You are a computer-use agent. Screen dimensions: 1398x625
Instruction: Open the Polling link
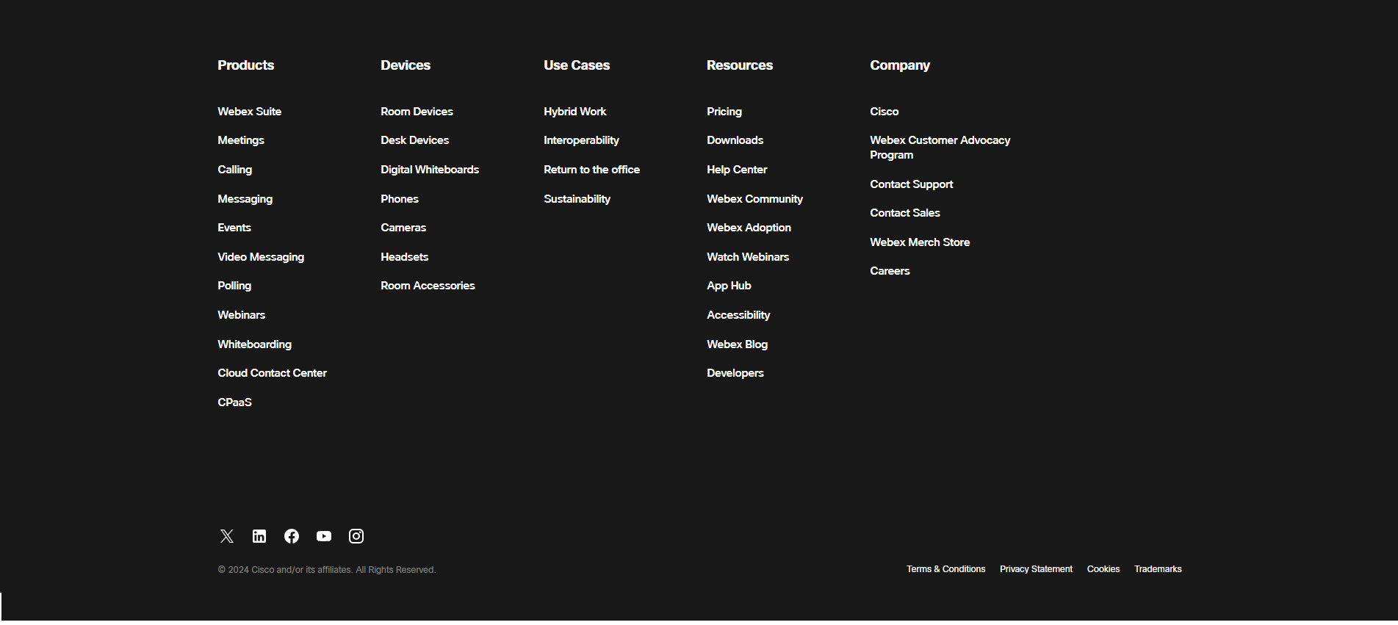[x=234, y=286]
